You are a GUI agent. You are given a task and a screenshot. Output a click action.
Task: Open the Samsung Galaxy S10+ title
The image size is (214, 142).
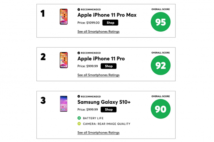tap(104, 102)
